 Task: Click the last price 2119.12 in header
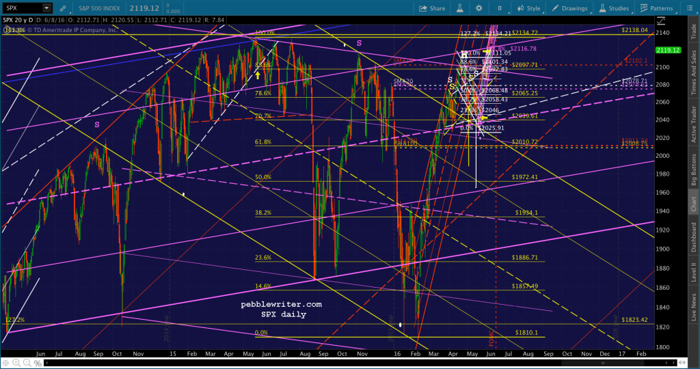(x=145, y=8)
